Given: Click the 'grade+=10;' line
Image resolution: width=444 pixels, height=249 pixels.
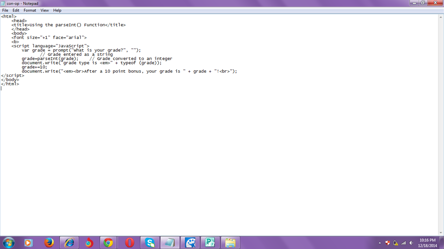Looking at the screenshot, I should (x=35, y=67).
